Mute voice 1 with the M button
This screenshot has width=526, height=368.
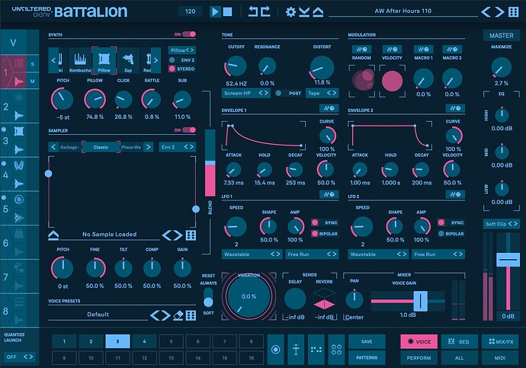point(33,81)
